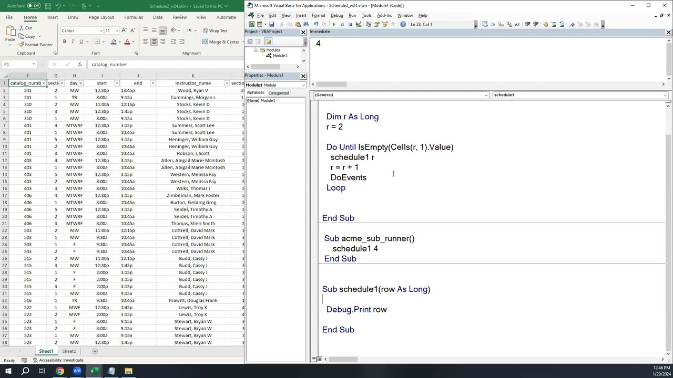This screenshot has height=378, width=673.
Task: Toggle Bold formatting in Excel ribbon
Action: tap(65, 41)
